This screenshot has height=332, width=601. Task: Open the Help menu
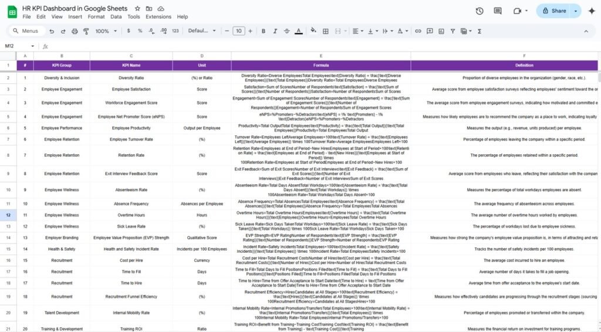coord(183,17)
